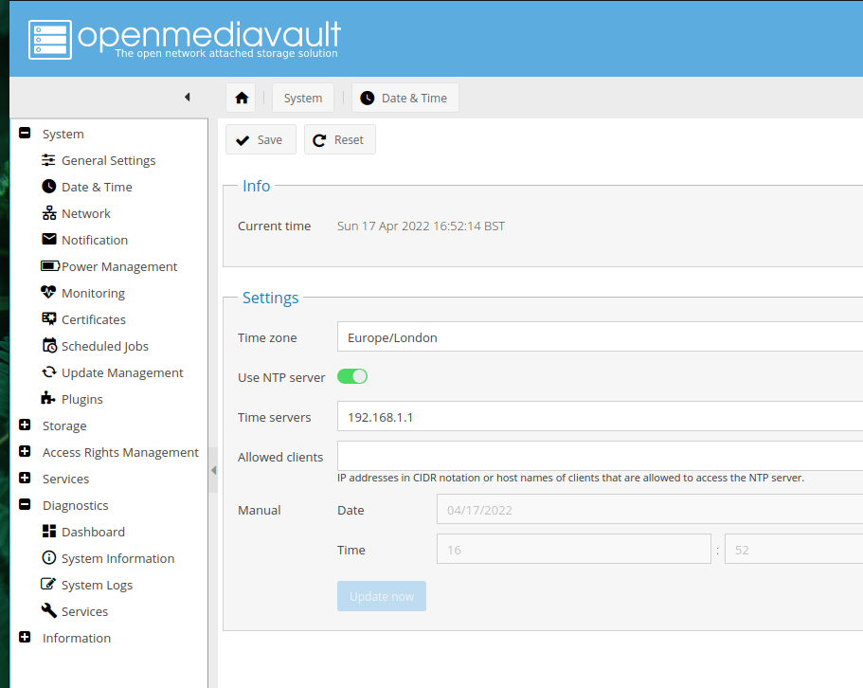
Task: Click into the Allowed clients field
Action: tap(600, 456)
